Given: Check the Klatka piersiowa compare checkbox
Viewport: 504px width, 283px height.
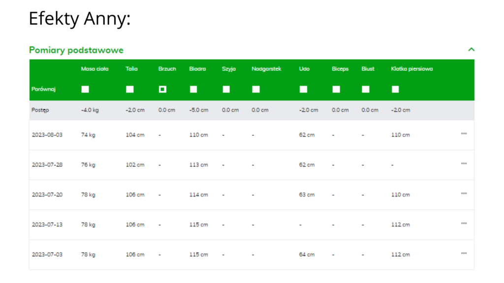Looking at the screenshot, I should 395,89.
